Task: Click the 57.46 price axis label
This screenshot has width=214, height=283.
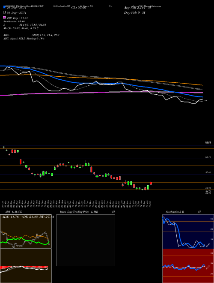Action: click(x=208, y=172)
